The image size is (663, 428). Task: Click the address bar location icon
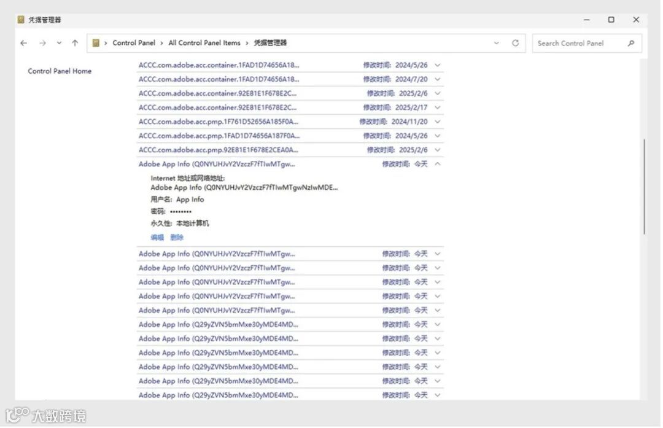pyautogui.click(x=96, y=43)
